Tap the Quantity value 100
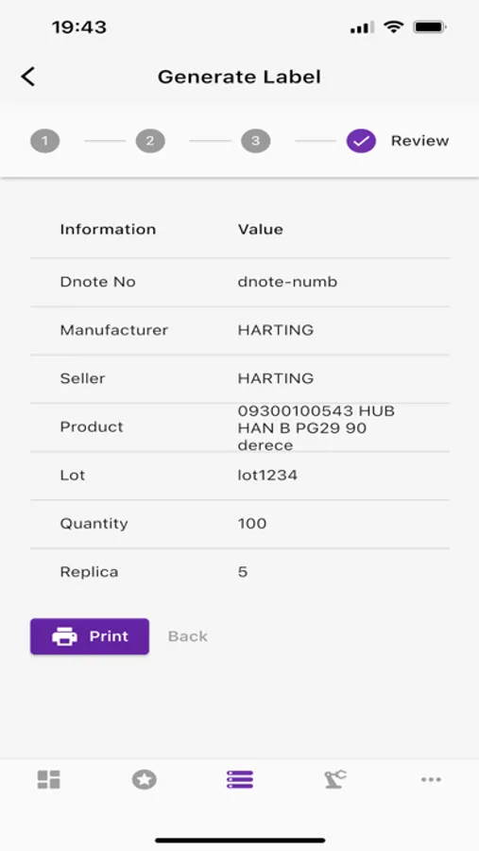The height and width of the screenshot is (851, 479). point(252,523)
